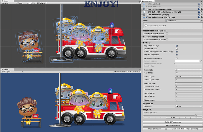Viewport: 203px width, 132px height.
Task: Open help for GAF Baked Objects Manager
Action: (x=199, y=12)
